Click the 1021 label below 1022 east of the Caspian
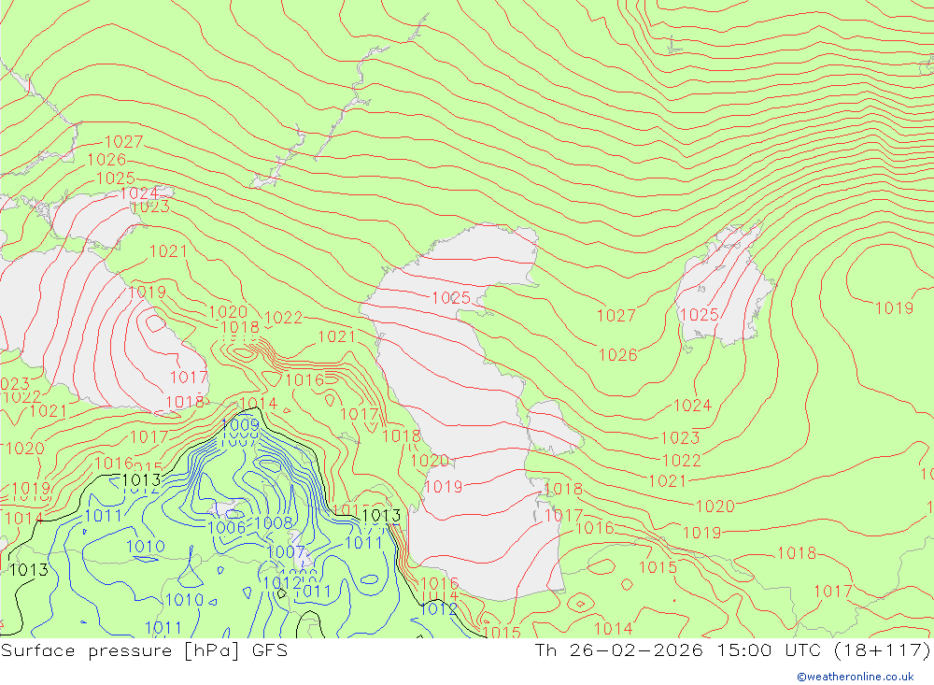The image size is (934, 685). pyautogui.click(x=667, y=481)
